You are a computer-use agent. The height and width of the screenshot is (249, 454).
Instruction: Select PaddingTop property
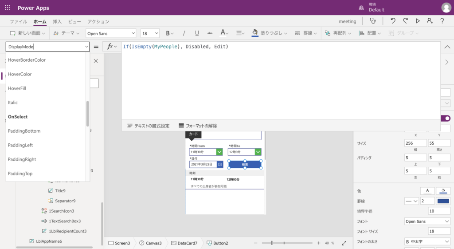coord(46,174)
